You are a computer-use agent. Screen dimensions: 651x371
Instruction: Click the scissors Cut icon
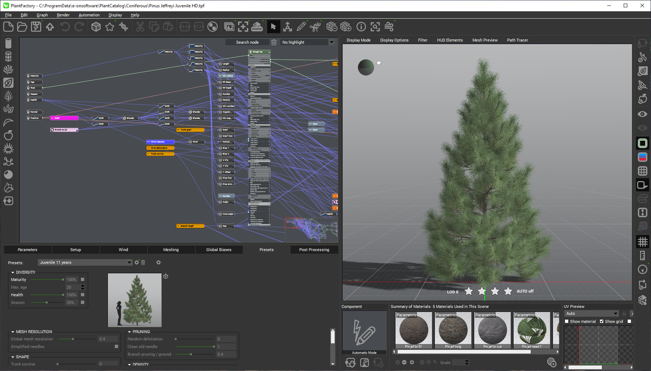[140, 27]
